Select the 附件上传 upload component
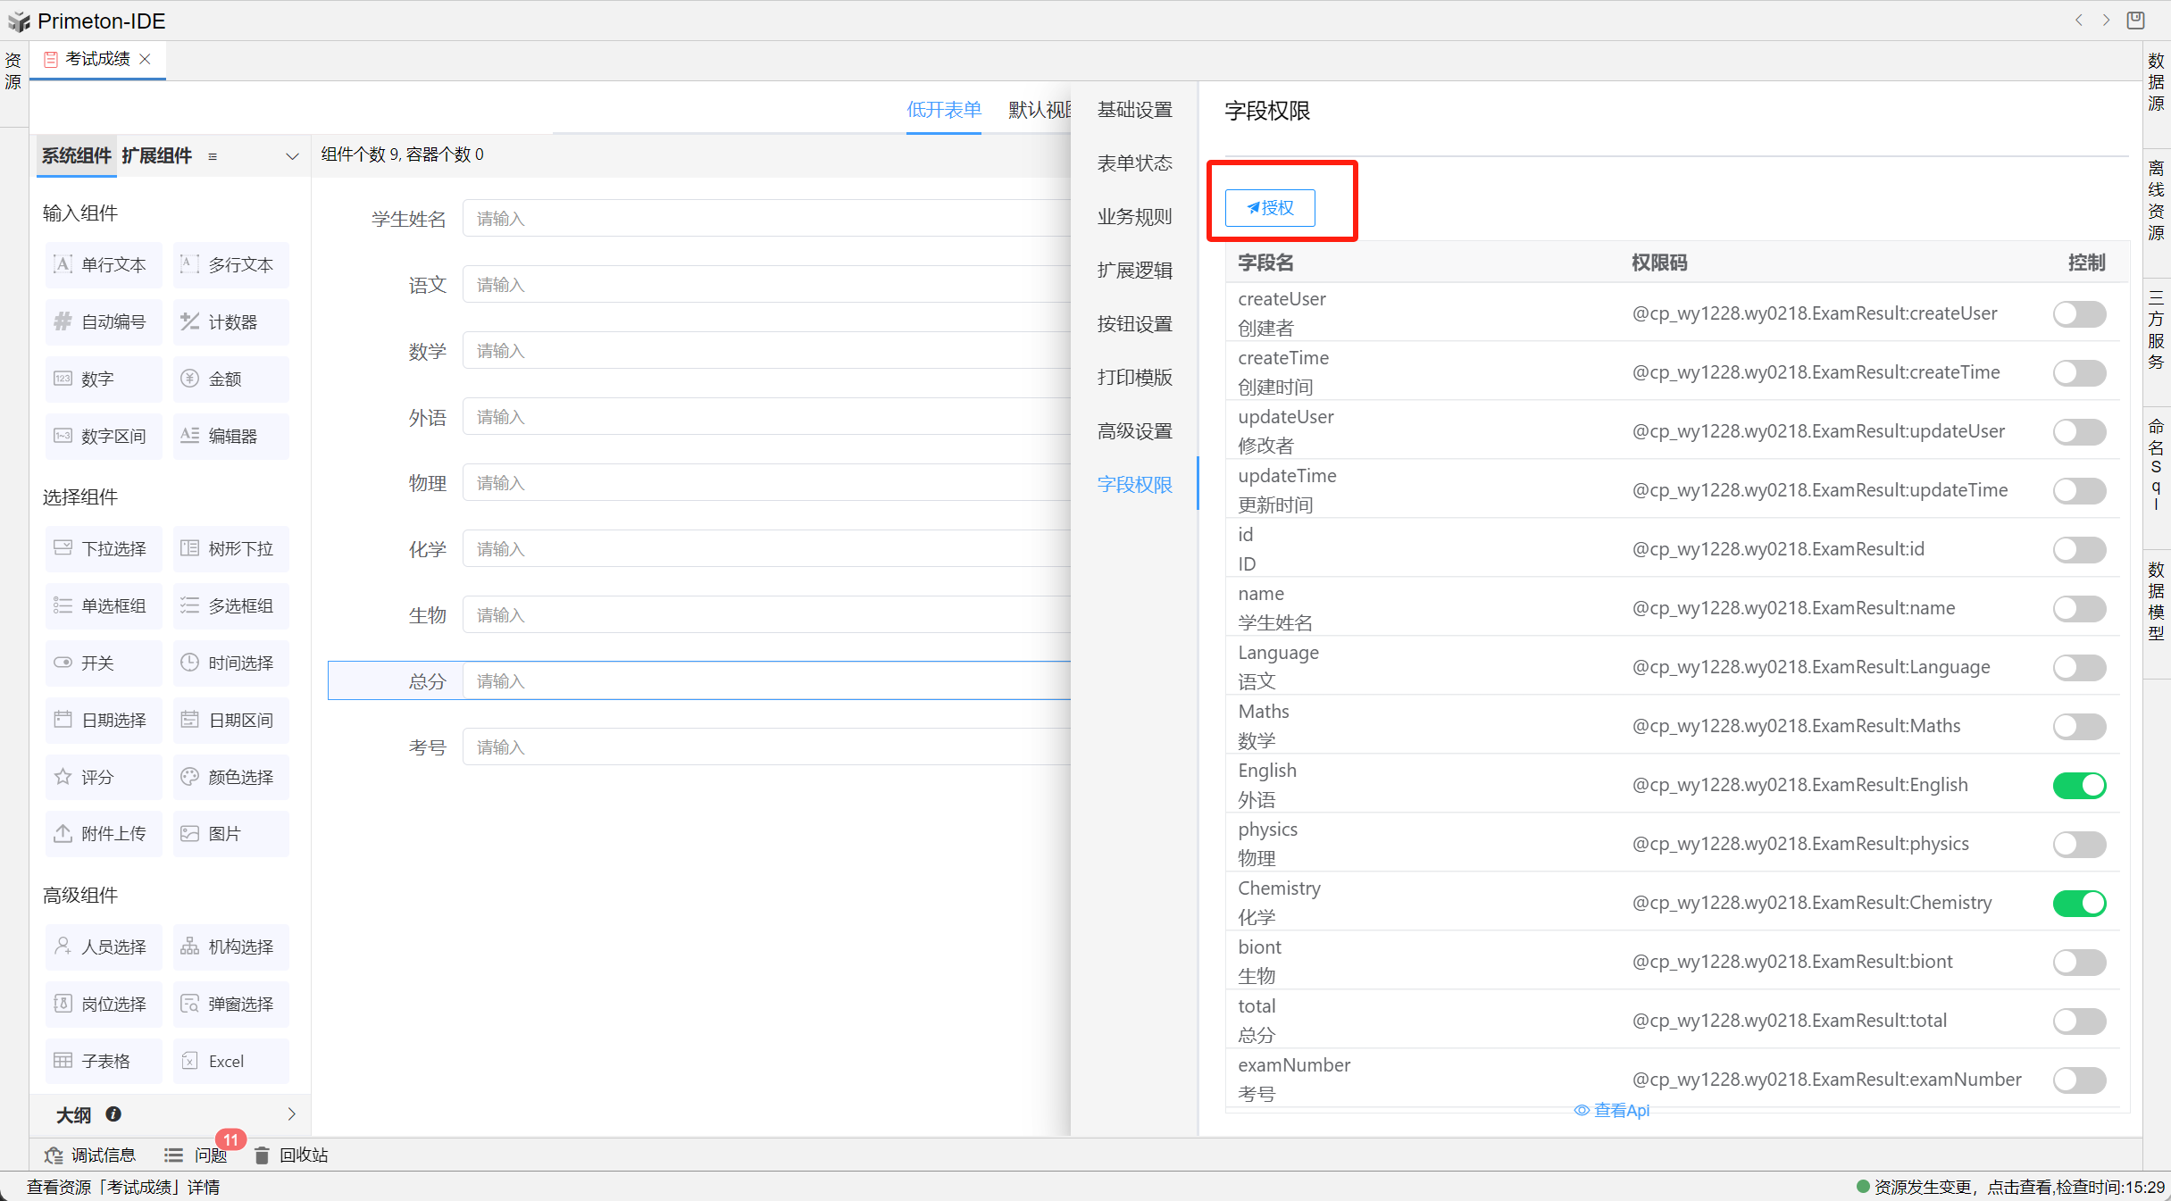 [103, 834]
